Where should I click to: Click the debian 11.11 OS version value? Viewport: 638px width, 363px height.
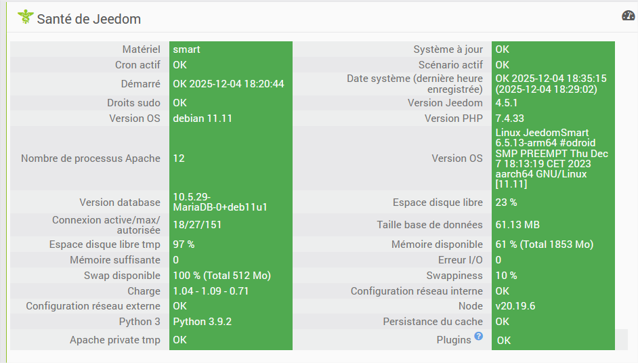coord(203,119)
